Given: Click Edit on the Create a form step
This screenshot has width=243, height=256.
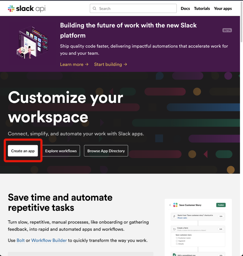Looking at the screenshot, I should [221, 229].
